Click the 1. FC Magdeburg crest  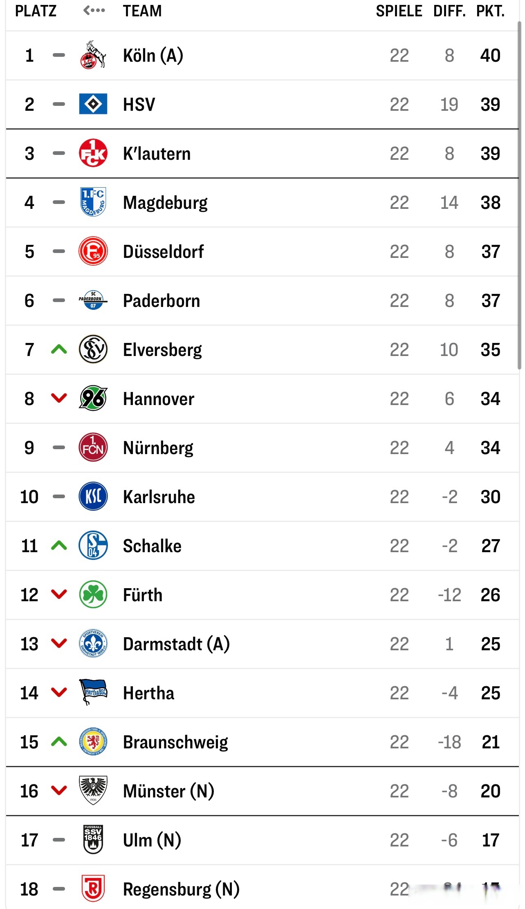click(93, 202)
